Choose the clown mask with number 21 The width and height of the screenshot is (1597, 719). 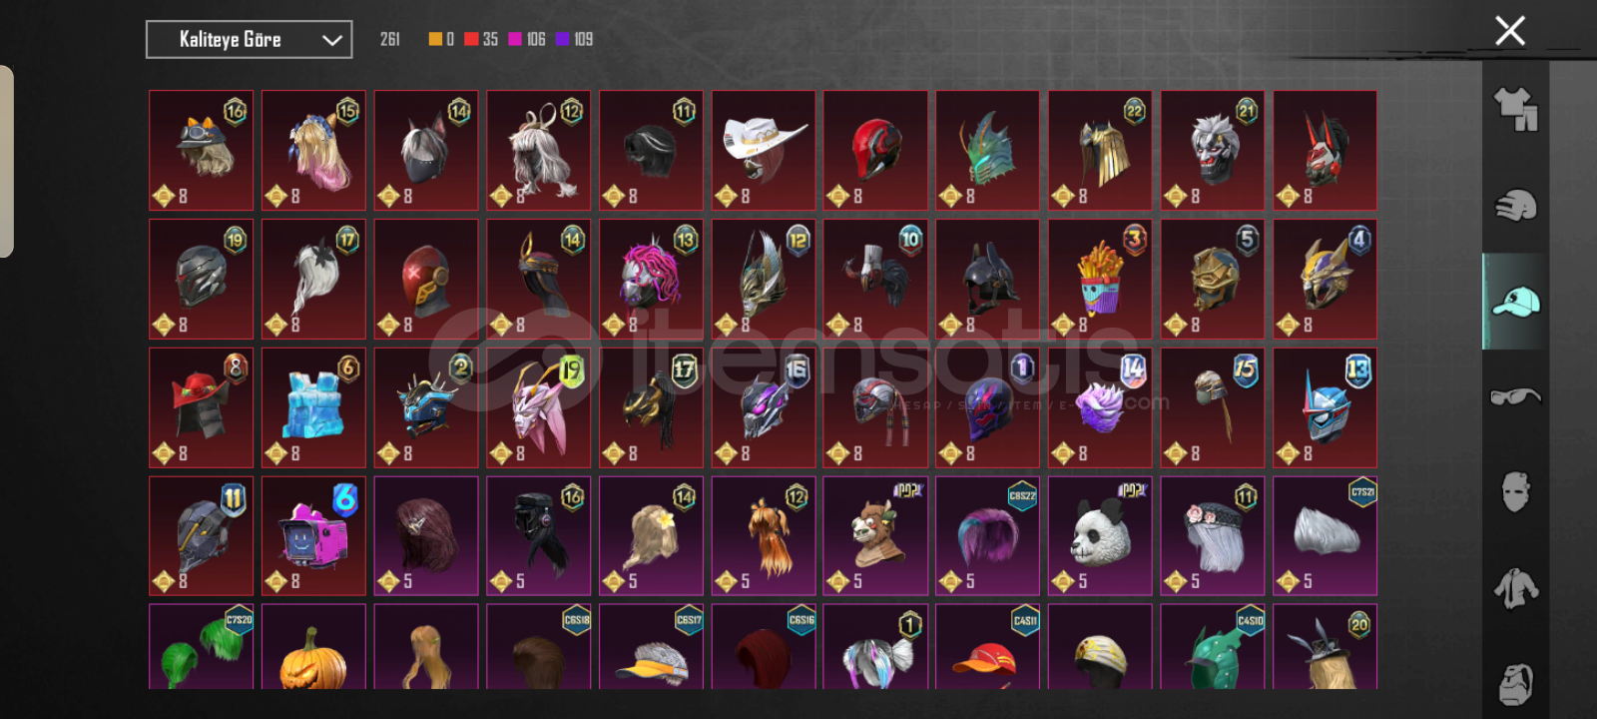coord(1213,151)
